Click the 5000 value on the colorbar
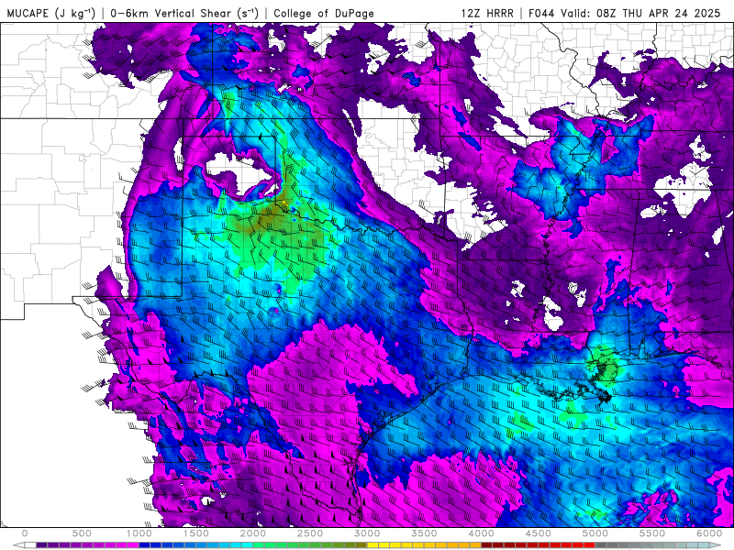Screen dimensions: 734x550 coord(595,533)
